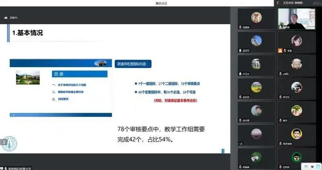Click the mic icon on 孟庆军's tile

point(240,51)
